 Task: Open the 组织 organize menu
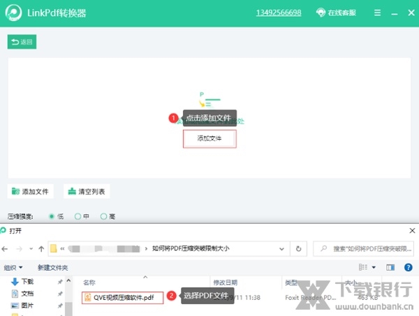click(x=13, y=267)
